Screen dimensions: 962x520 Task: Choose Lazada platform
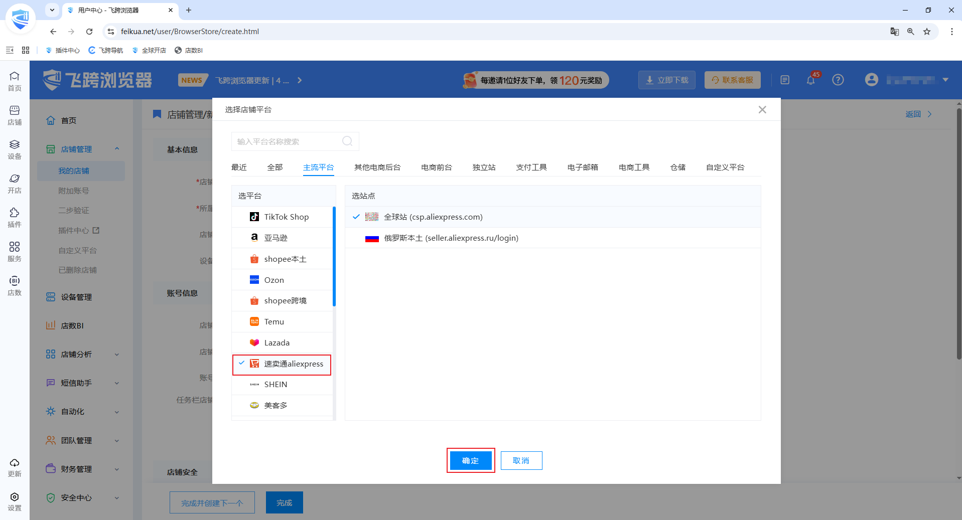point(282,342)
